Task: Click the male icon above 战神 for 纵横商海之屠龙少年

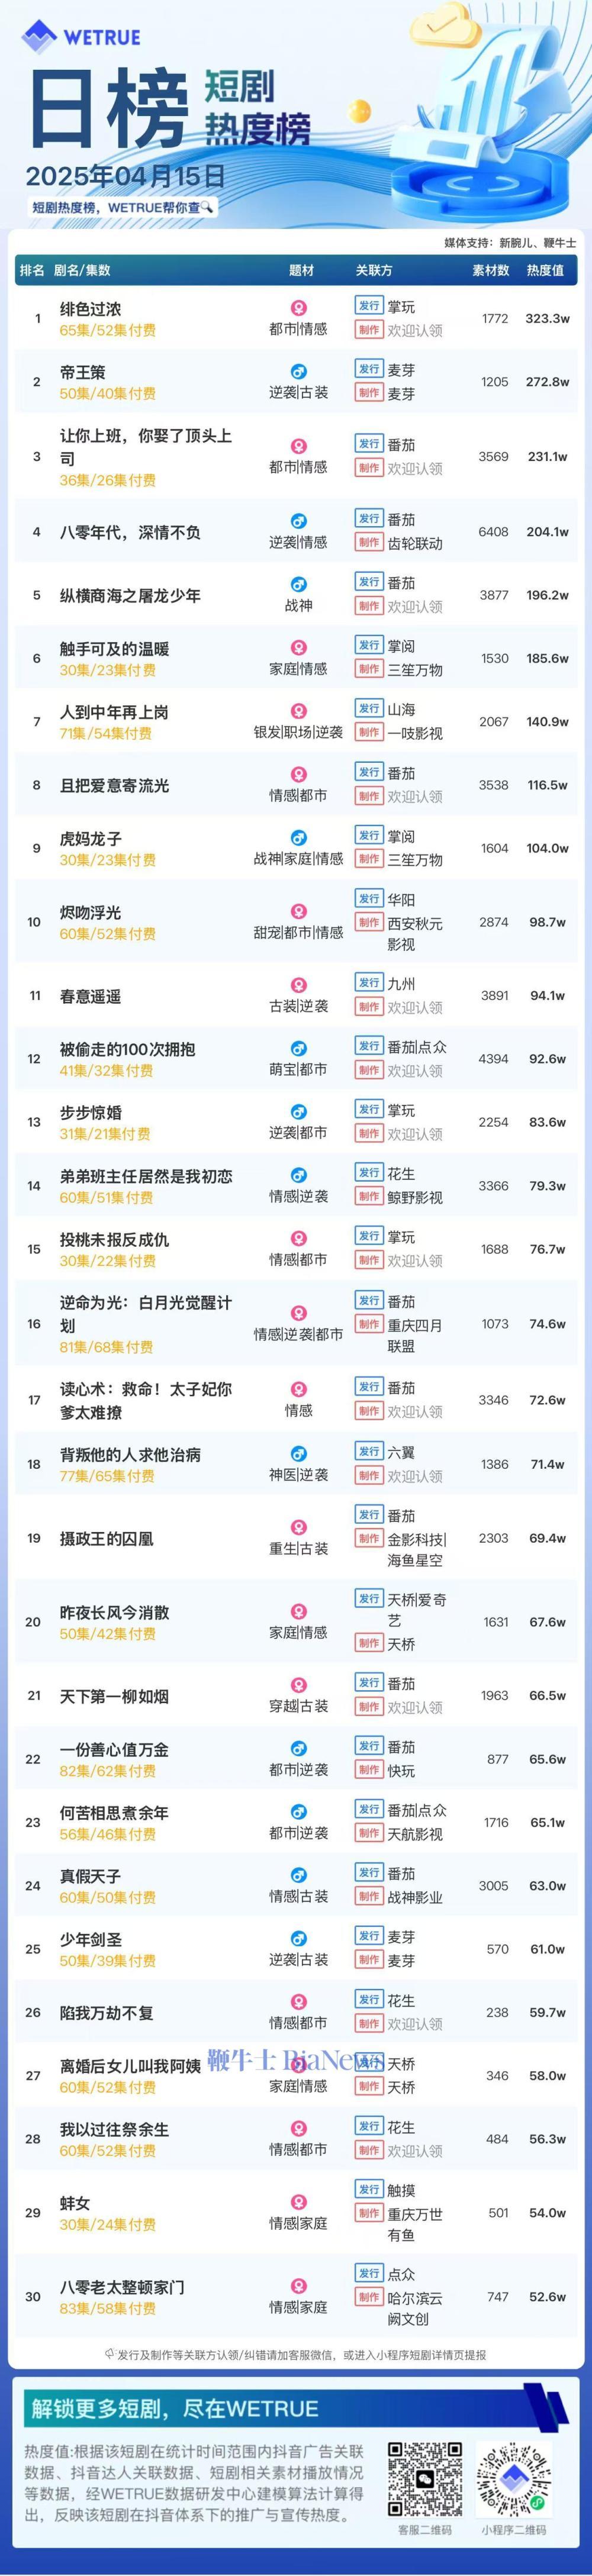Action: point(298,585)
